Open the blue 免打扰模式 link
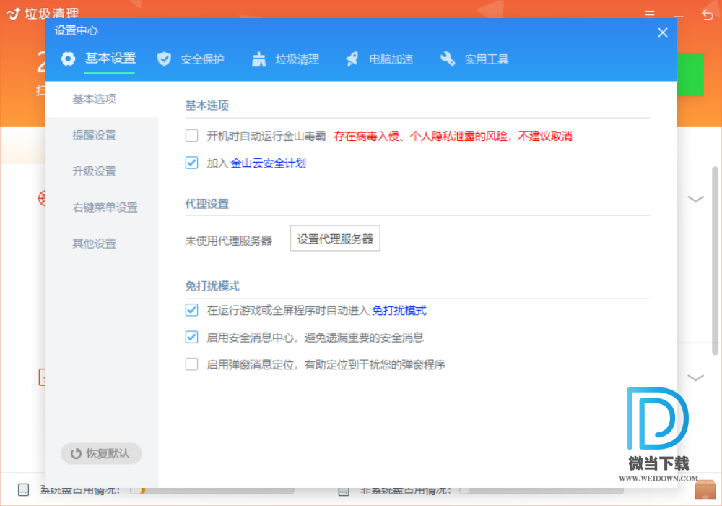Viewport: 722px width, 506px height. pyautogui.click(x=399, y=311)
